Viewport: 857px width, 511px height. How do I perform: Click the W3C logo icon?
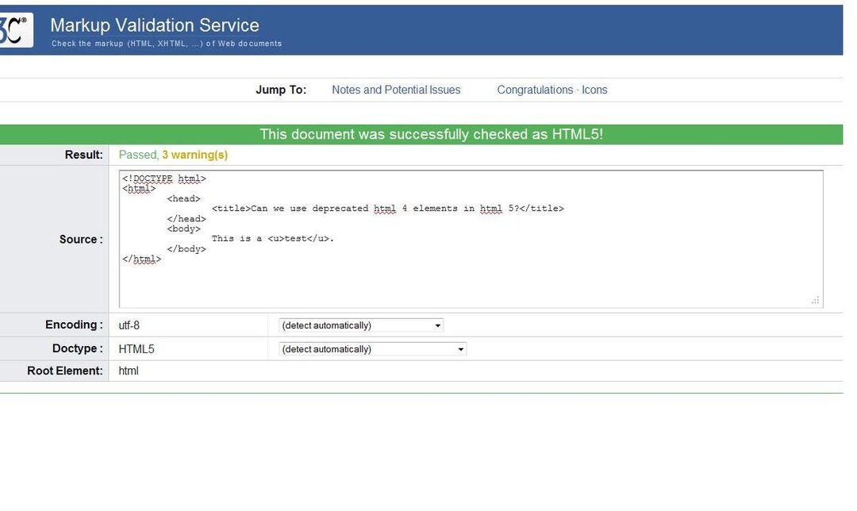tap(16, 30)
